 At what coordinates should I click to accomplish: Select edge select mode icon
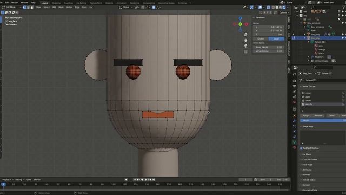pyautogui.click(x=28, y=7)
